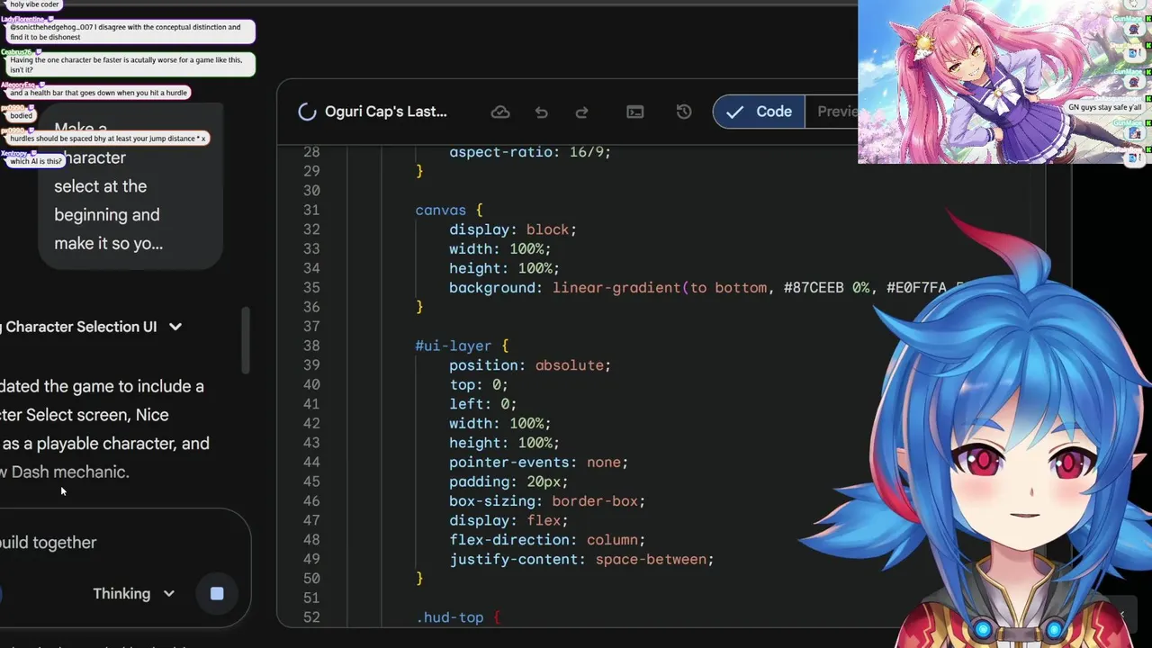Click code line 'pointer-events: none;'
The width and height of the screenshot is (1152, 648).
click(538, 462)
